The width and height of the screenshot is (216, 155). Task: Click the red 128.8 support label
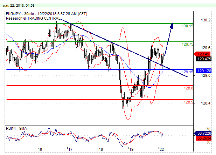188,88
